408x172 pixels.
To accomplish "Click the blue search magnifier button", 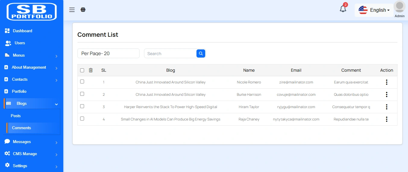I will (201, 53).
